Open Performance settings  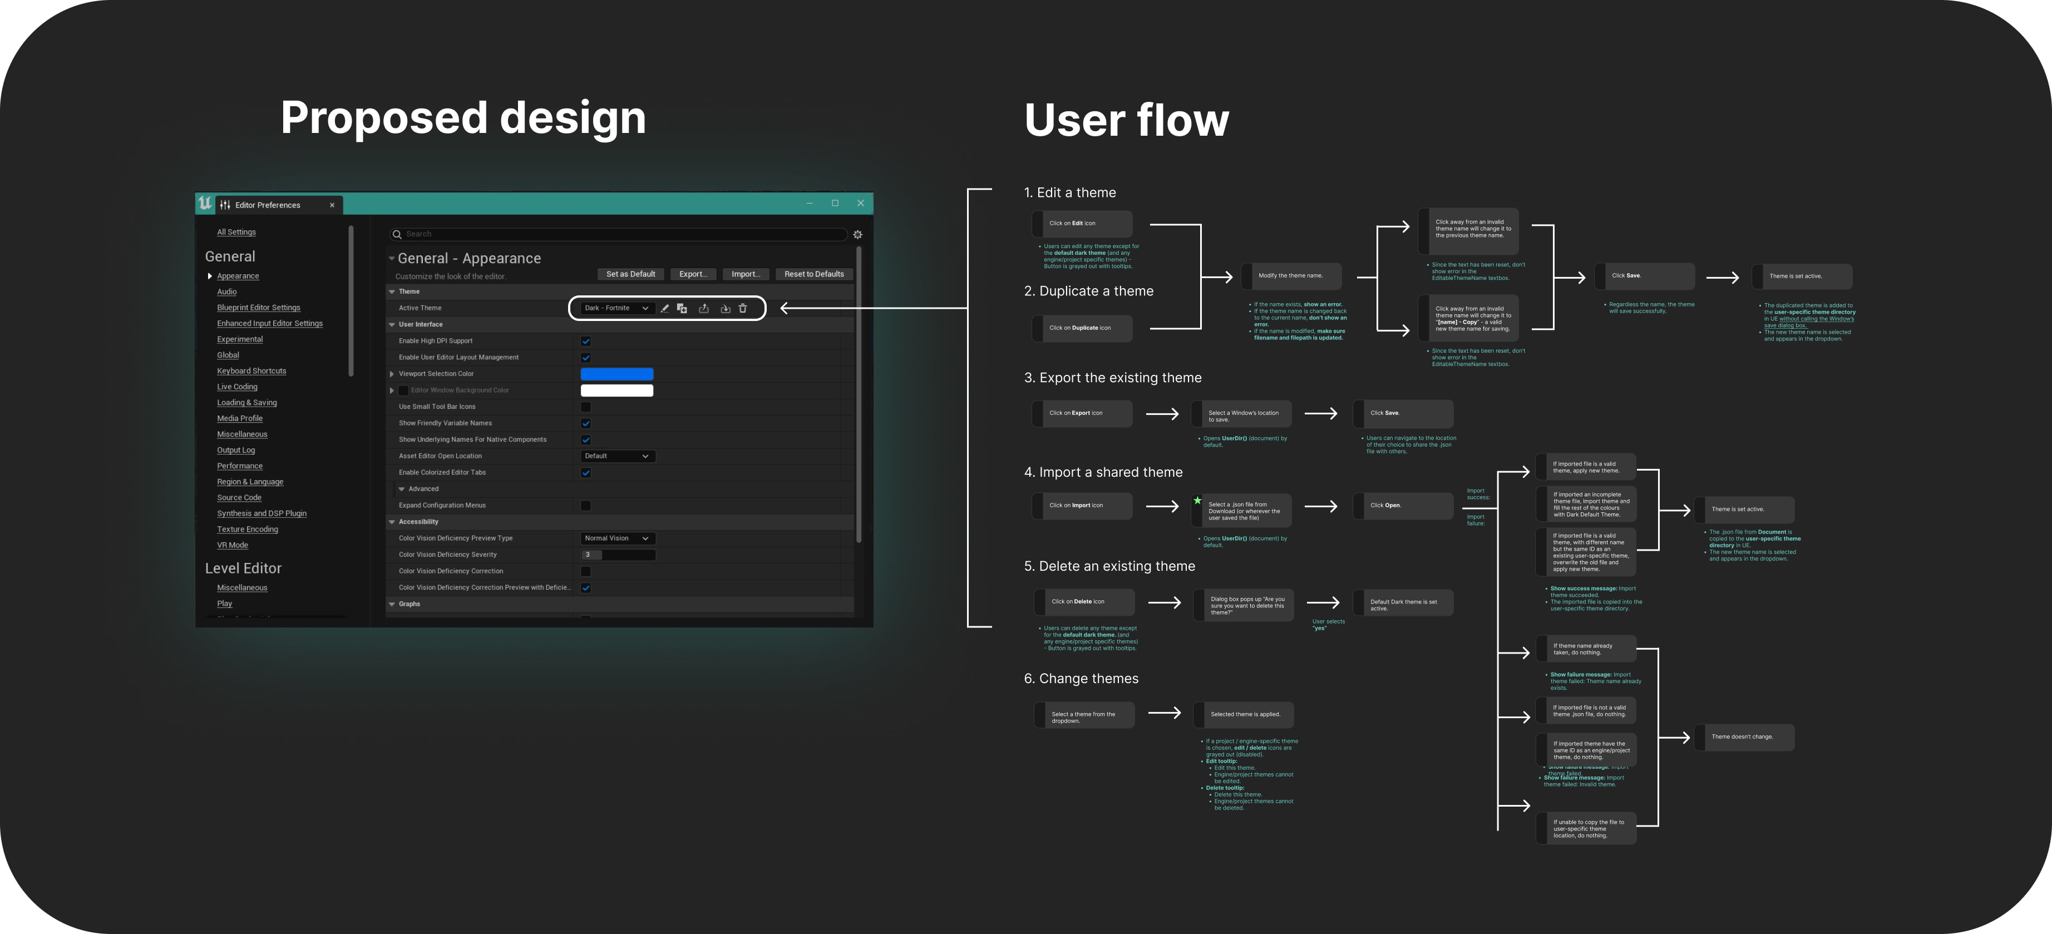click(240, 466)
